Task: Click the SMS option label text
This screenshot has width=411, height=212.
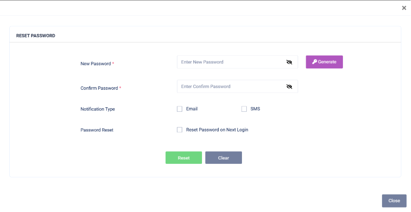Action: point(255,109)
